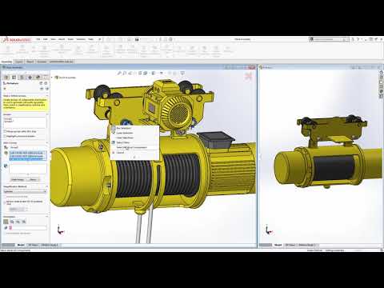The height and width of the screenshot is (288, 384).
Task: Click the orientation reference input field
Action: 28,228
